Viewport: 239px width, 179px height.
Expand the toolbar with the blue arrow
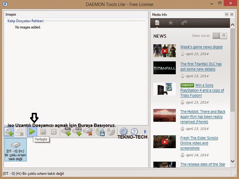click(145, 132)
